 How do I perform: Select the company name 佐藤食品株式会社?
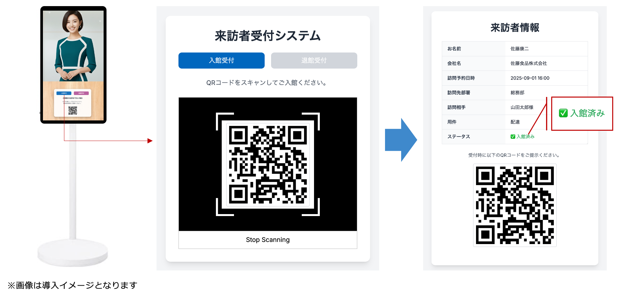pyautogui.click(x=529, y=63)
